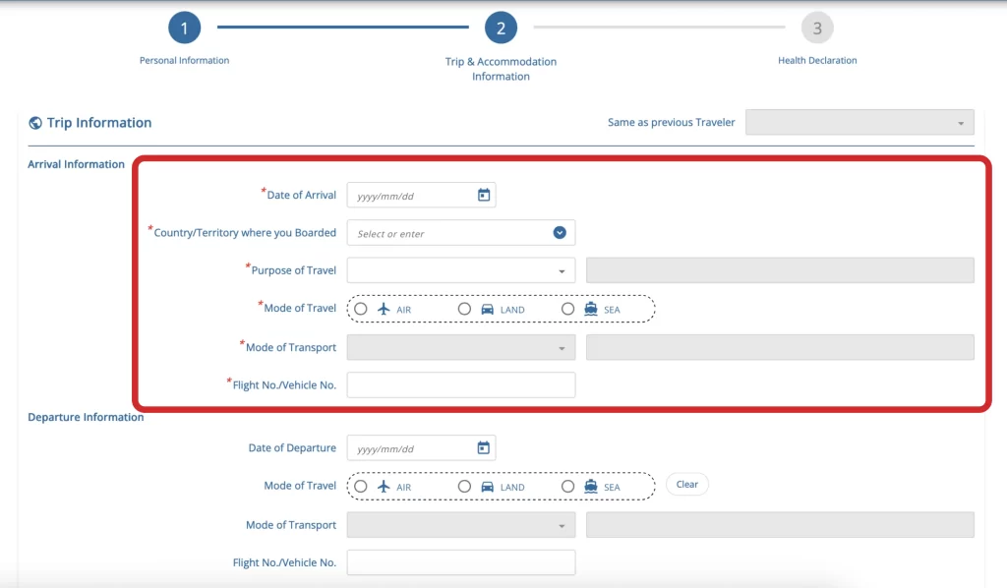The image size is (1007, 588).
Task: Select AIR radio button for arrival
Action: point(361,309)
